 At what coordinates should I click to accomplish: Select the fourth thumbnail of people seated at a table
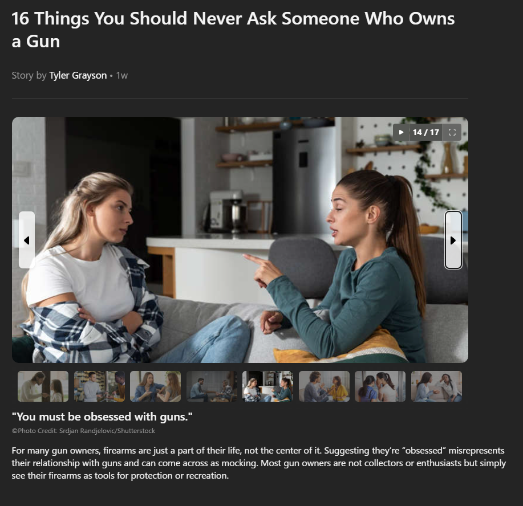coord(212,386)
